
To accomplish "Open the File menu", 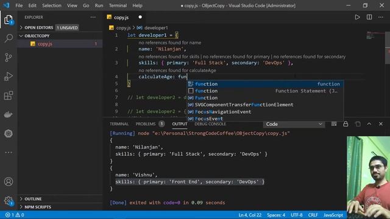I will click(19, 5).
